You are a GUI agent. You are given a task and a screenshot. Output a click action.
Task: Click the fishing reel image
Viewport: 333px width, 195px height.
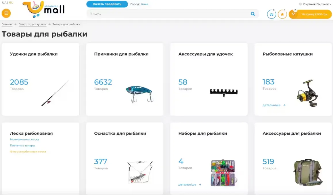pos(307,93)
